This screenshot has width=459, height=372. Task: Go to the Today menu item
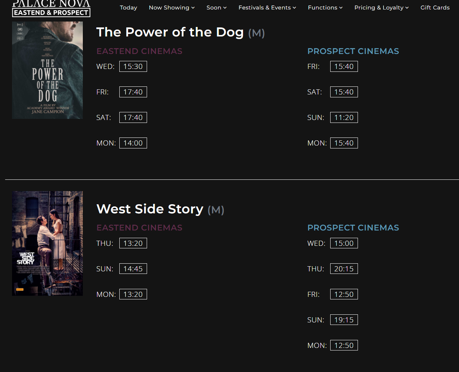(x=128, y=8)
